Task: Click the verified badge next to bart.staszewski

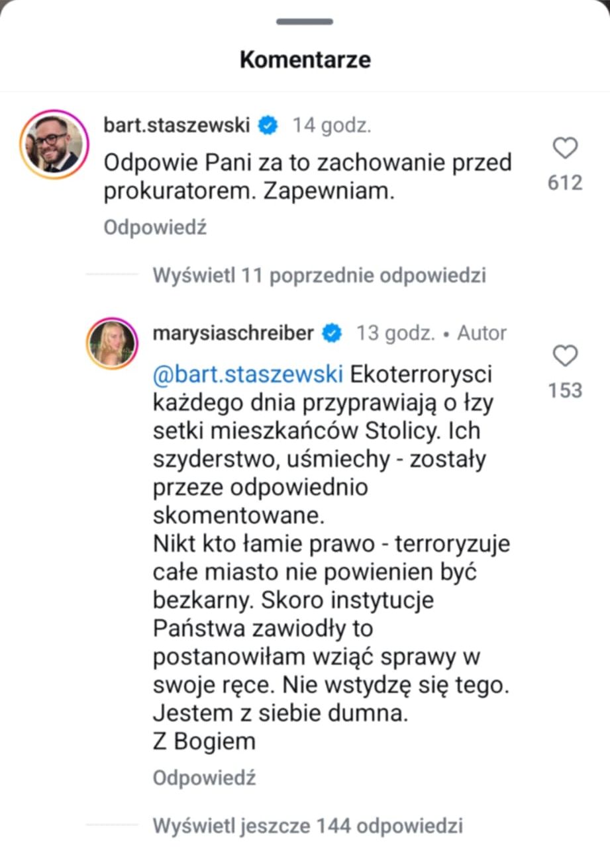Action: [x=268, y=126]
